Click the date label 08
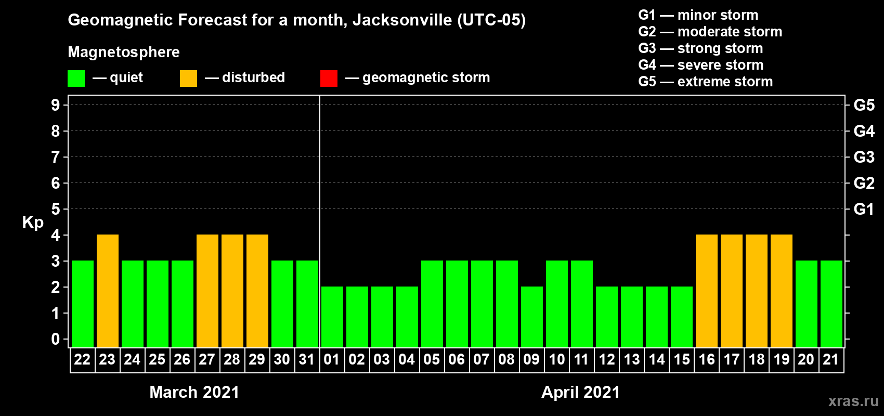The image size is (884, 416). 506,359
